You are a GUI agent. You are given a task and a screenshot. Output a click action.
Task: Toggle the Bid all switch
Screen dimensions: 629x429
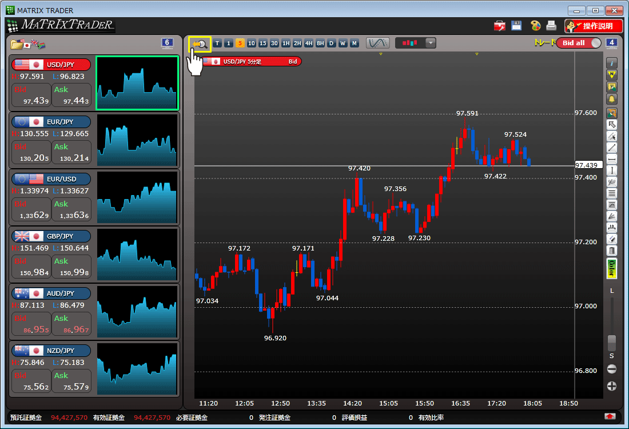click(579, 43)
